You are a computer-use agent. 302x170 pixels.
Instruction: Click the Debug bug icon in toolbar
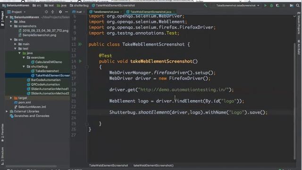[272, 5]
